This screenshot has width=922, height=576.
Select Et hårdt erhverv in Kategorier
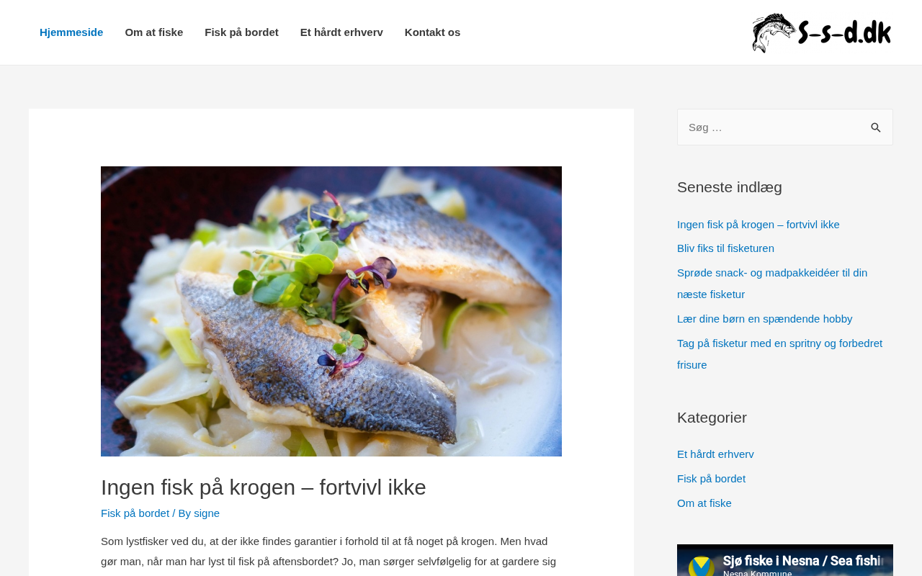click(x=715, y=454)
